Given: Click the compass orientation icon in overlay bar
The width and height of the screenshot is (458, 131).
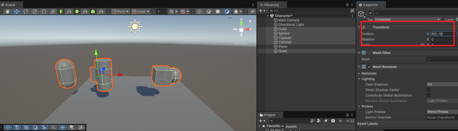Looking at the screenshot, I should click(81, 127).
